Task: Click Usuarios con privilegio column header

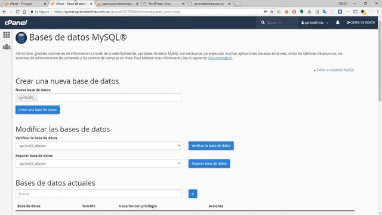Action: click(138, 206)
